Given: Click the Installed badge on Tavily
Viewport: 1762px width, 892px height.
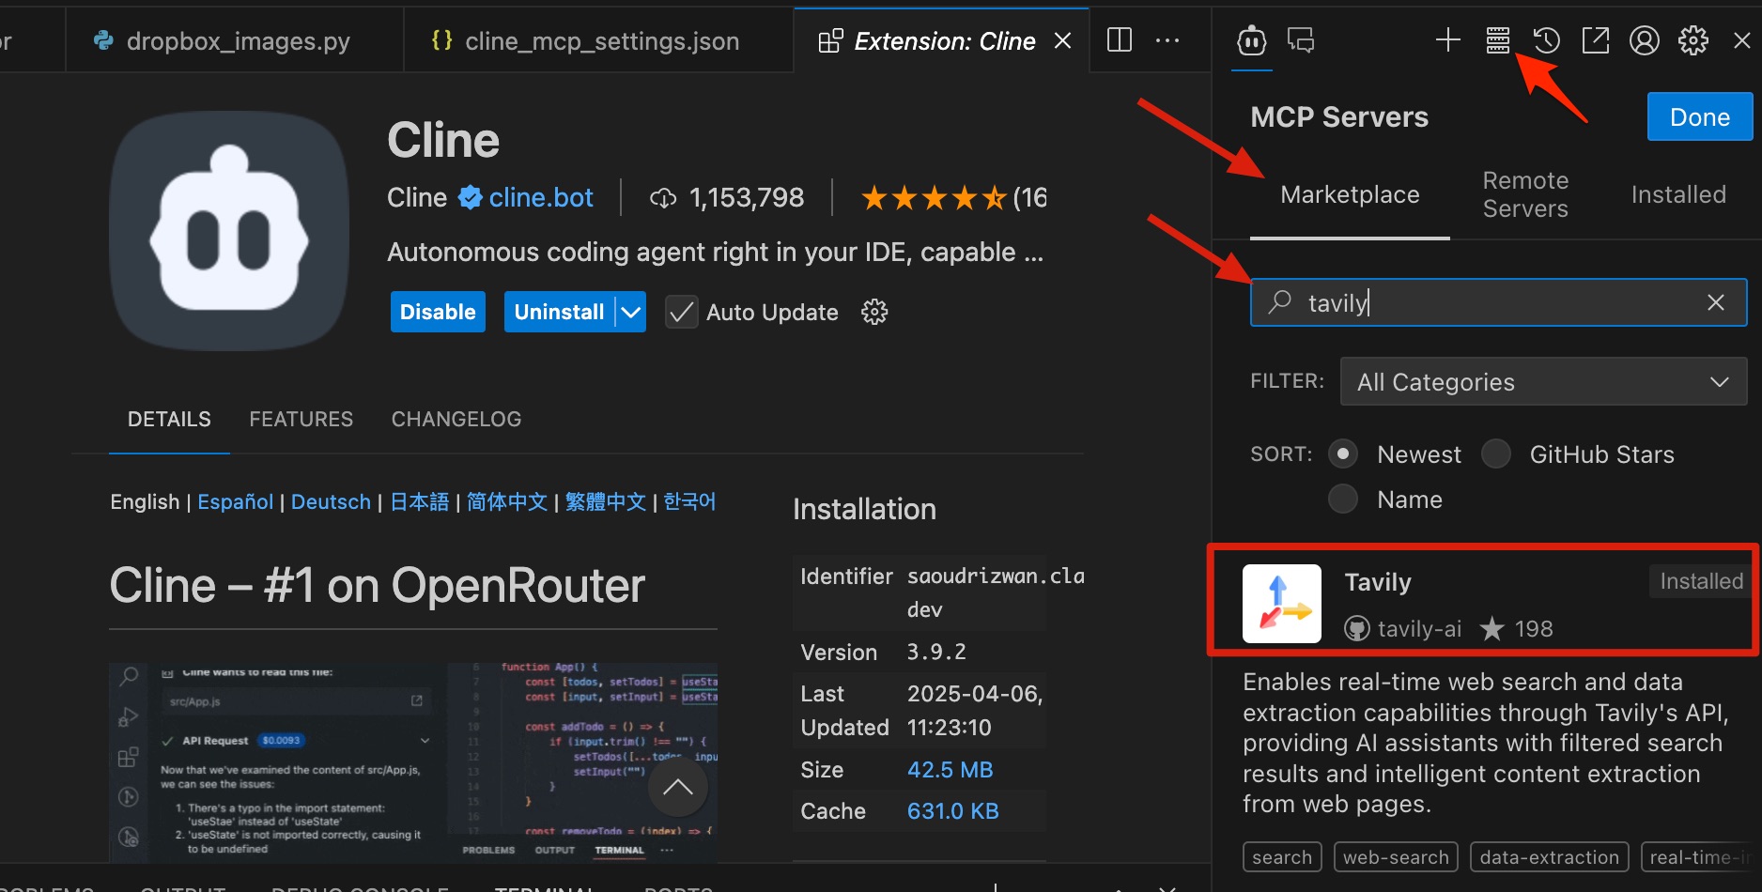Looking at the screenshot, I should coord(1701,581).
